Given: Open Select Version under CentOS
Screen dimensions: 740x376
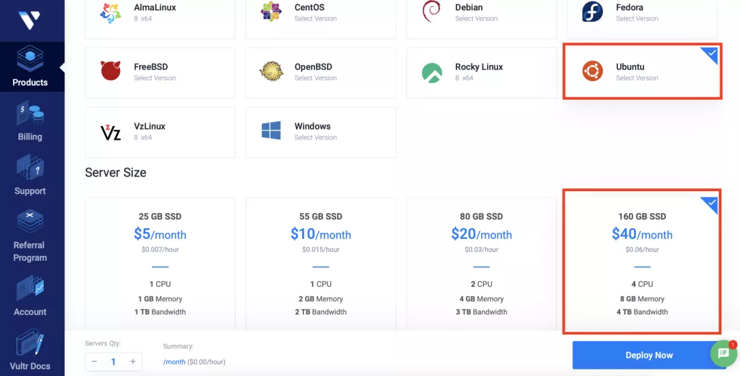Looking at the screenshot, I should pos(316,19).
